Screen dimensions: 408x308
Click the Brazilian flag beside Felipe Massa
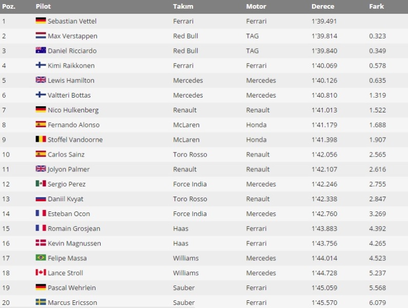point(41,258)
